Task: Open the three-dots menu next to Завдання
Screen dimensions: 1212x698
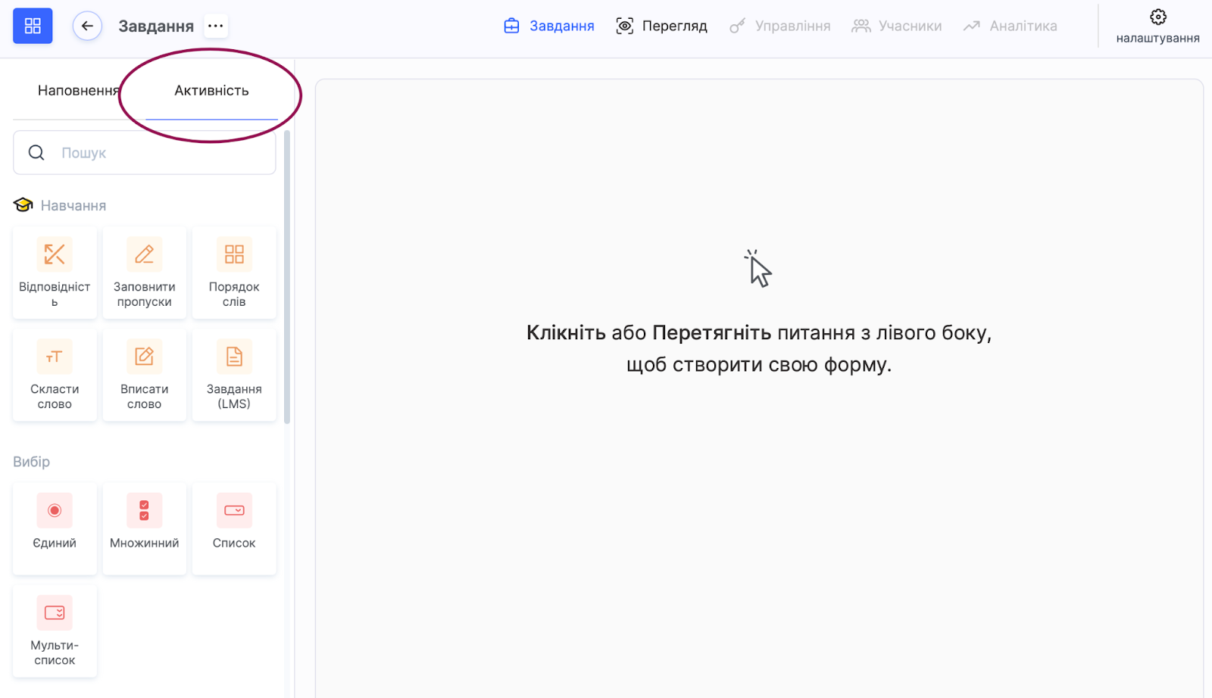Action: tap(216, 26)
